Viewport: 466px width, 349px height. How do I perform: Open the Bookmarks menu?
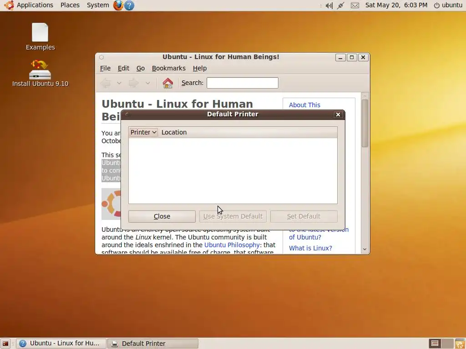pyautogui.click(x=168, y=68)
